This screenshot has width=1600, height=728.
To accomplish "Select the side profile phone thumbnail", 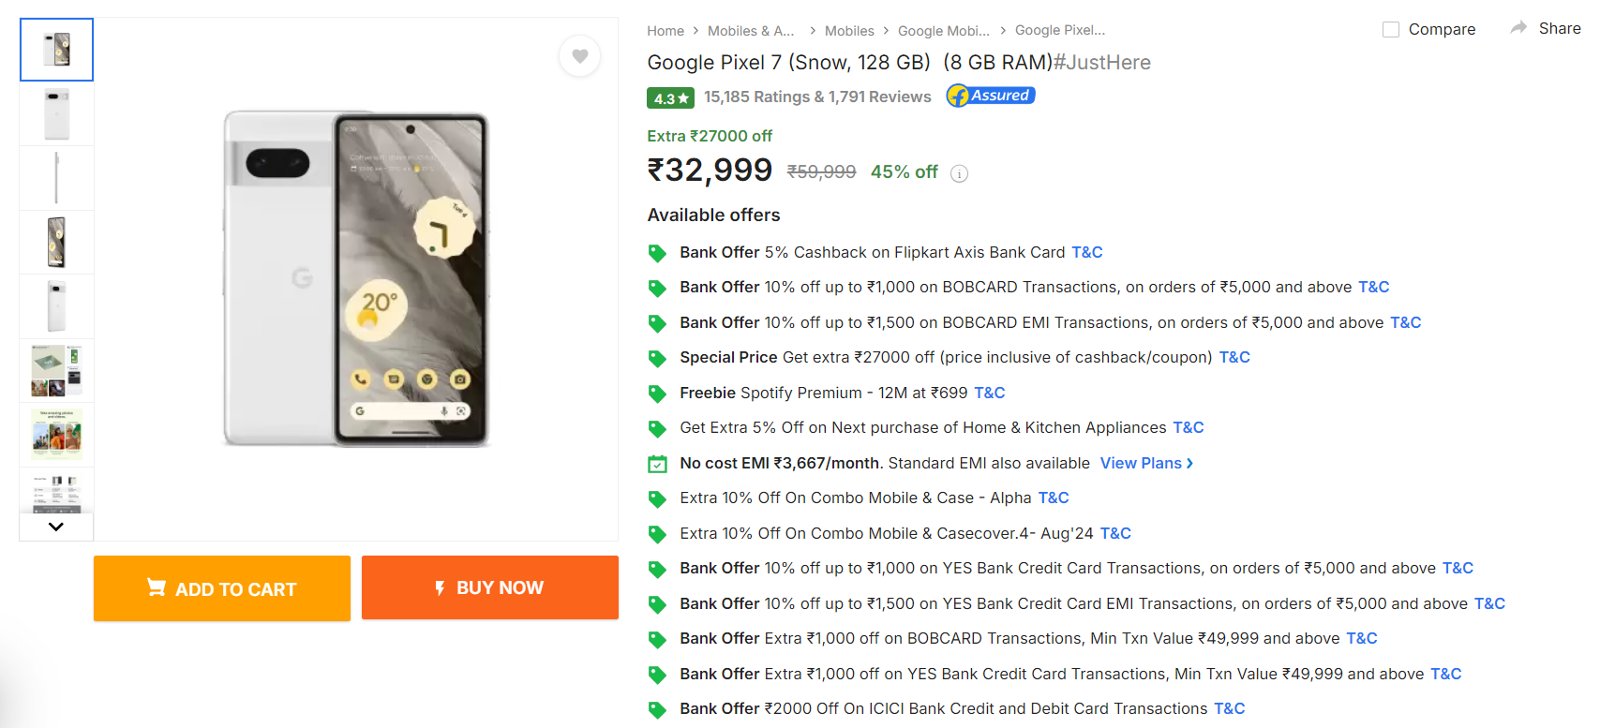I will pyautogui.click(x=56, y=178).
